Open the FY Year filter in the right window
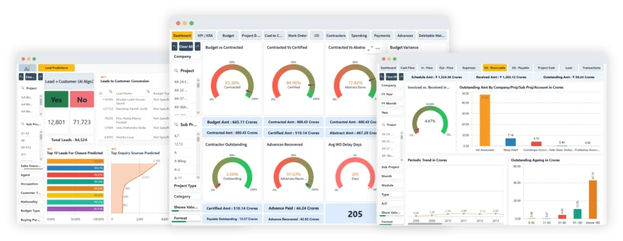Viewport: 623px width, 241px height. click(391, 94)
